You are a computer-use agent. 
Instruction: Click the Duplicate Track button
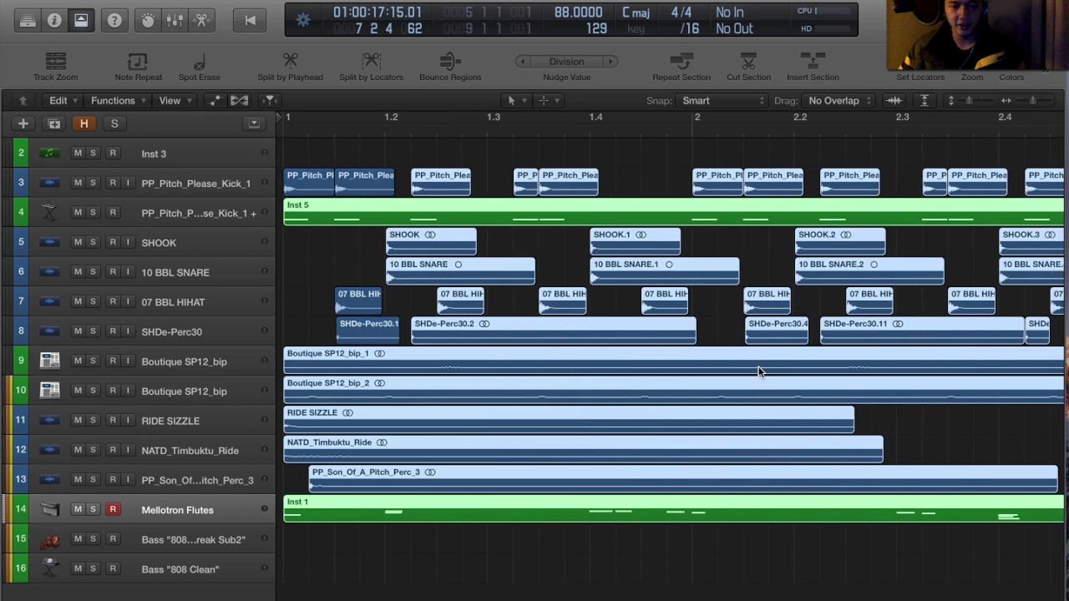click(x=53, y=124)
